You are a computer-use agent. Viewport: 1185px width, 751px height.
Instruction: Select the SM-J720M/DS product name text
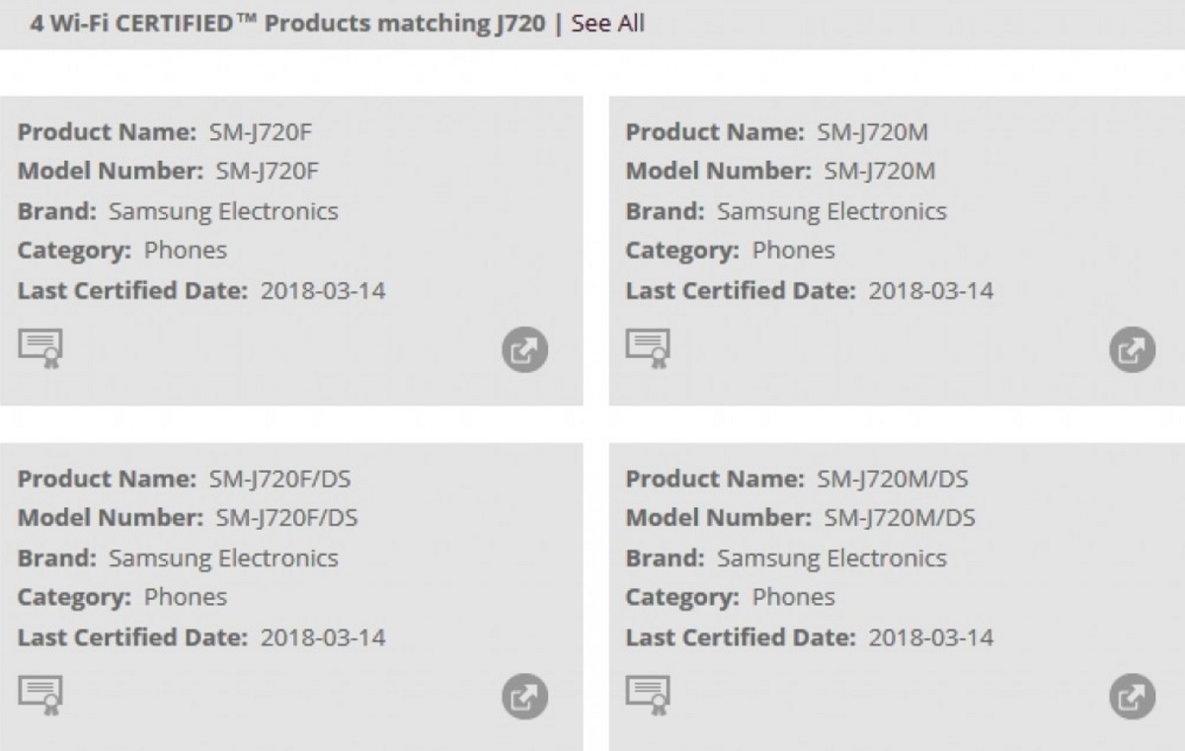tap(893, 479)
